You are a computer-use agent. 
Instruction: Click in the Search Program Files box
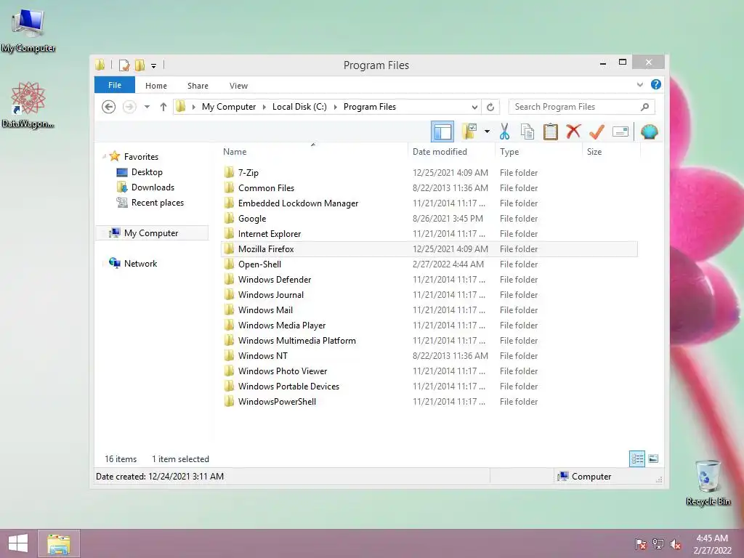pos(581,107)
